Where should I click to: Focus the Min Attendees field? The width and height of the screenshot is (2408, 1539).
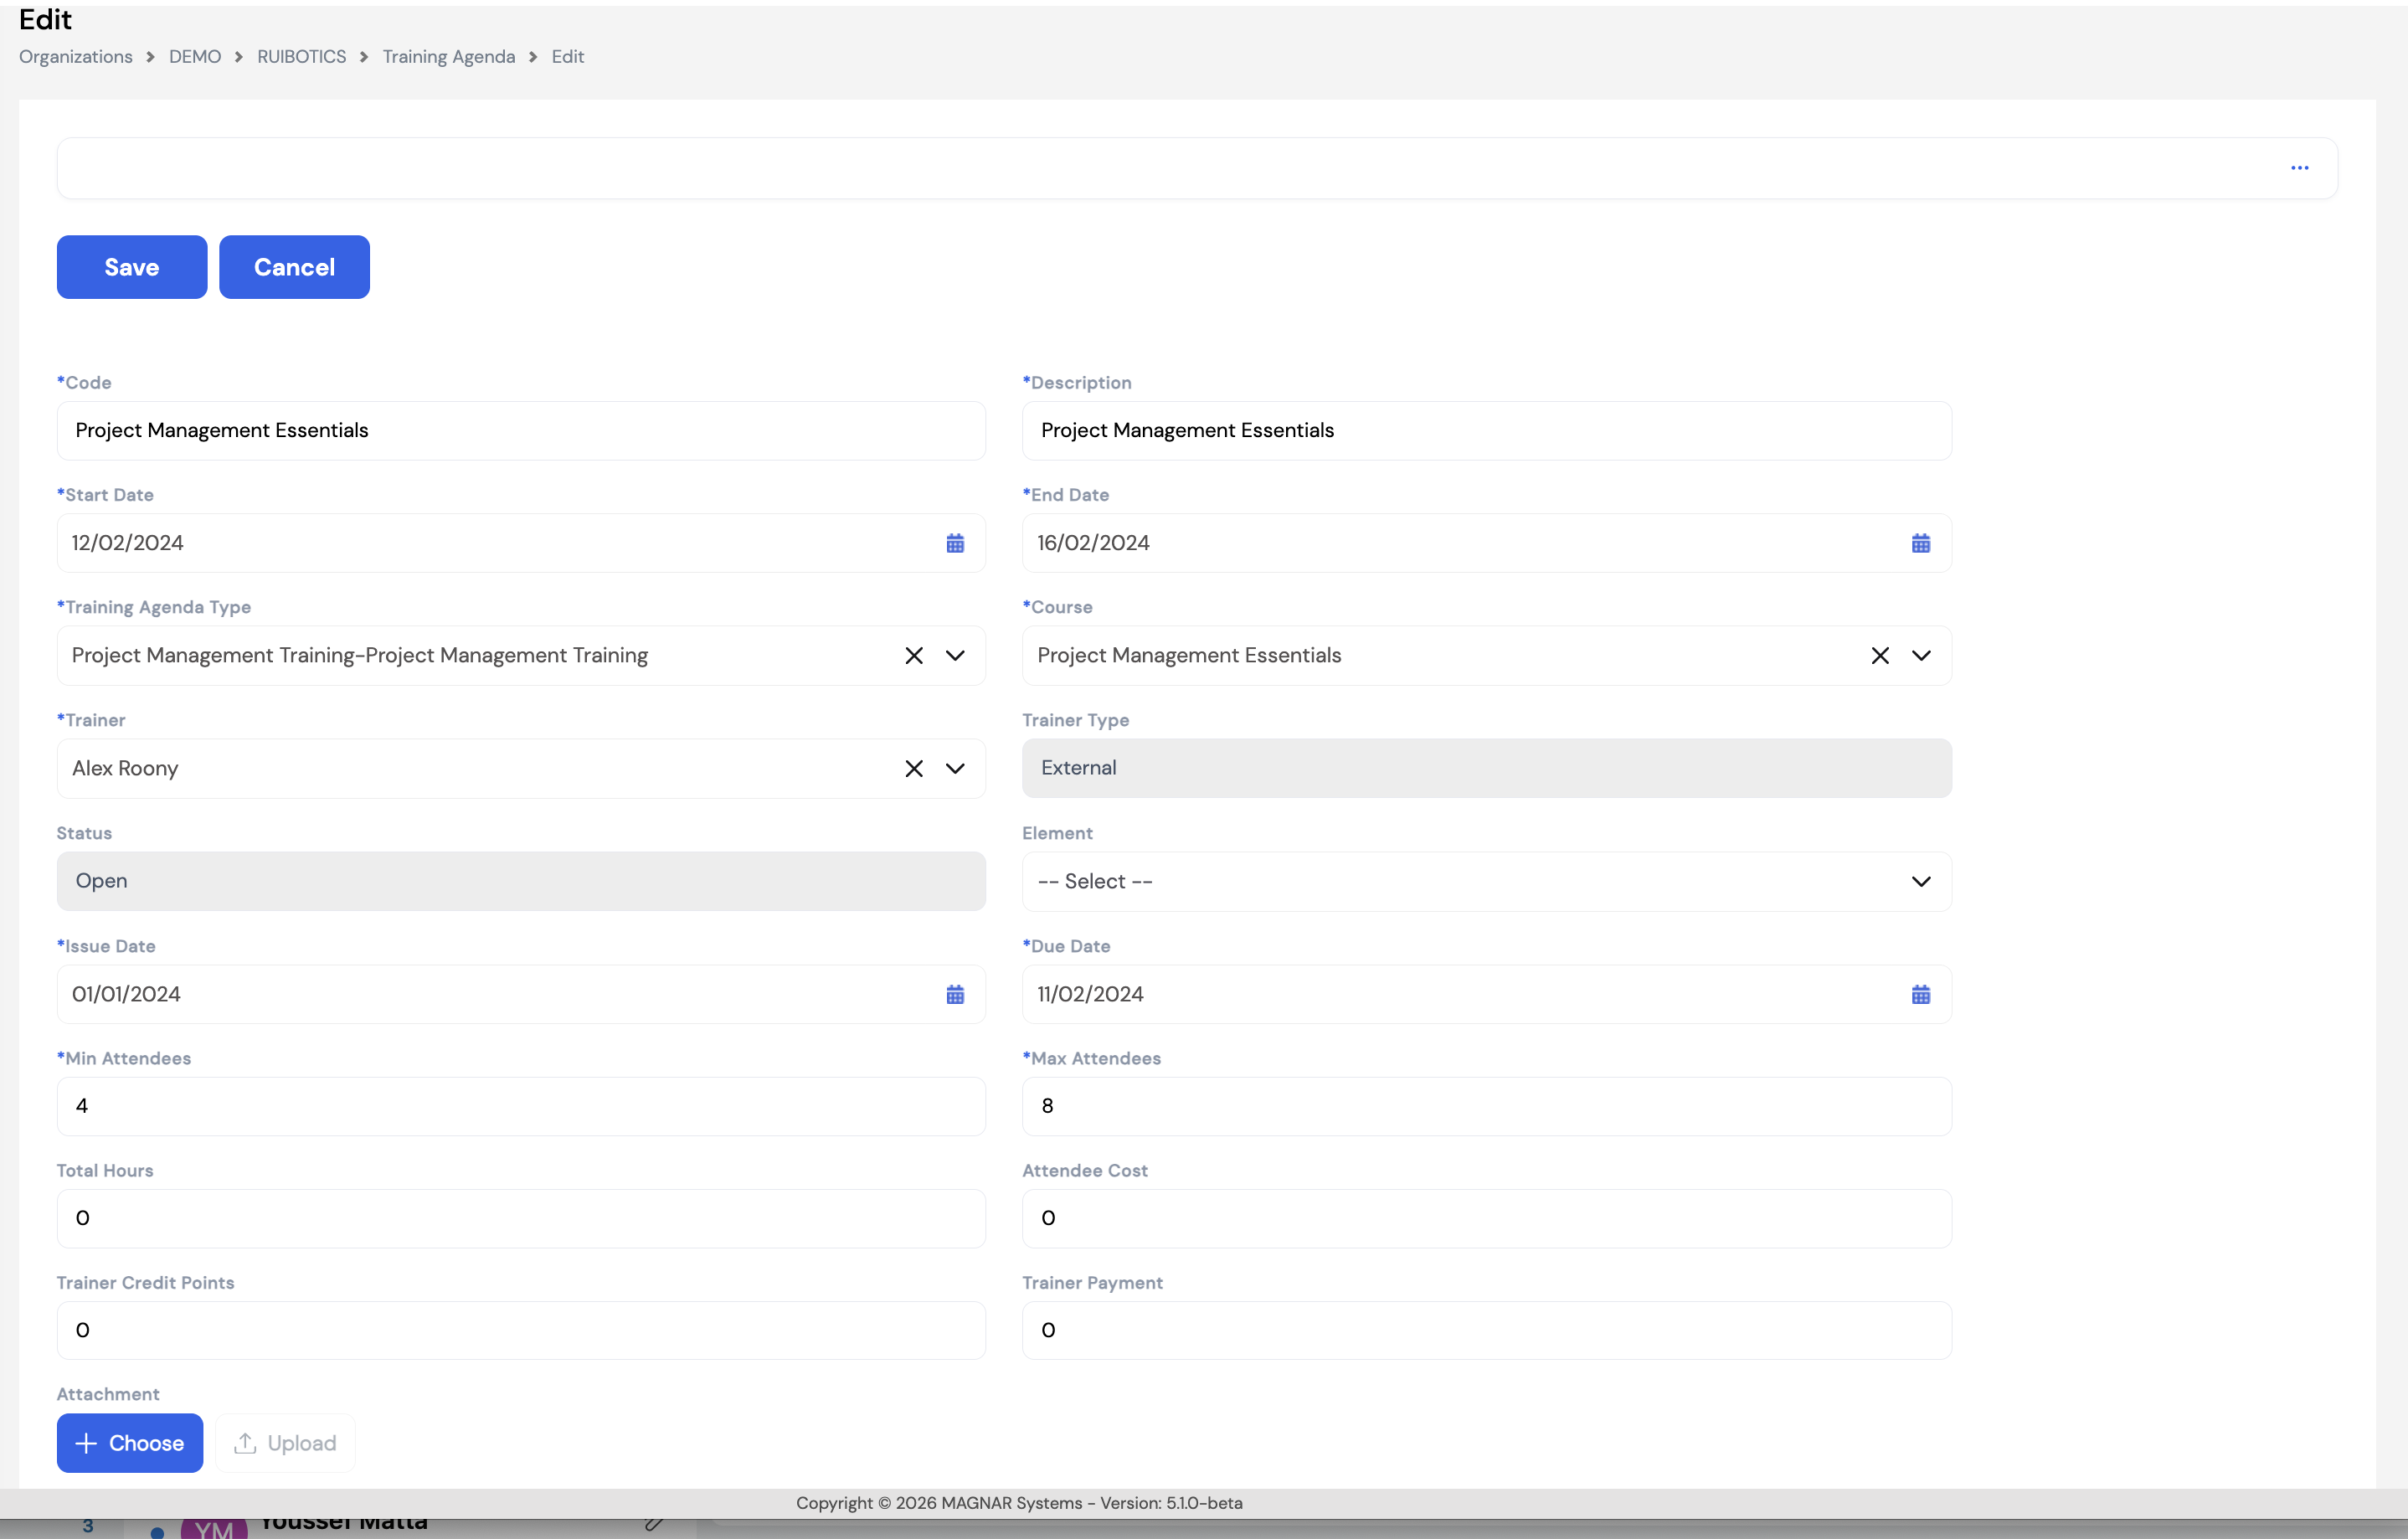coord(521,1106)
